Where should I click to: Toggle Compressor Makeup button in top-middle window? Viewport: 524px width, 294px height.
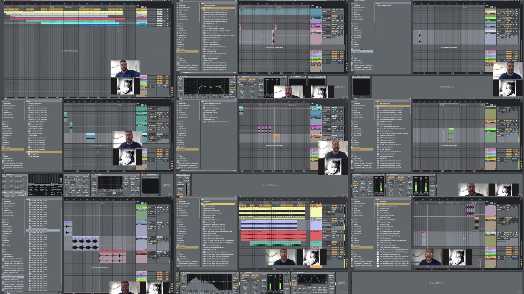(x=284, y=79)
